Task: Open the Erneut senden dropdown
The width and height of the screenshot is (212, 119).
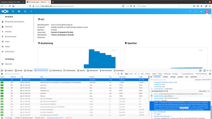Action: tap(206, 80)
